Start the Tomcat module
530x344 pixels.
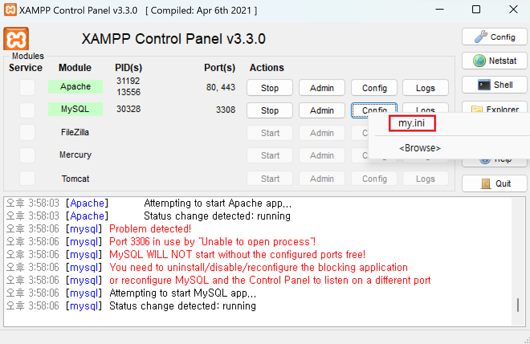click(x=269, y=178)
